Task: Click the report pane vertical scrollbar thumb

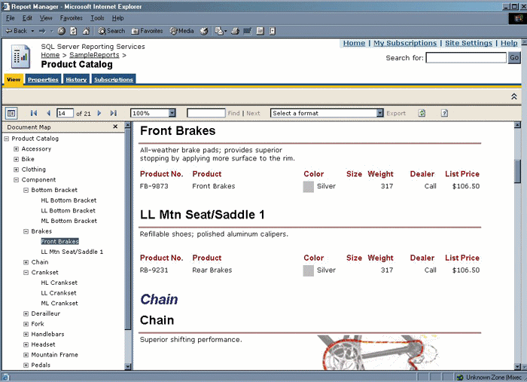Action: (x=518, y=172)
